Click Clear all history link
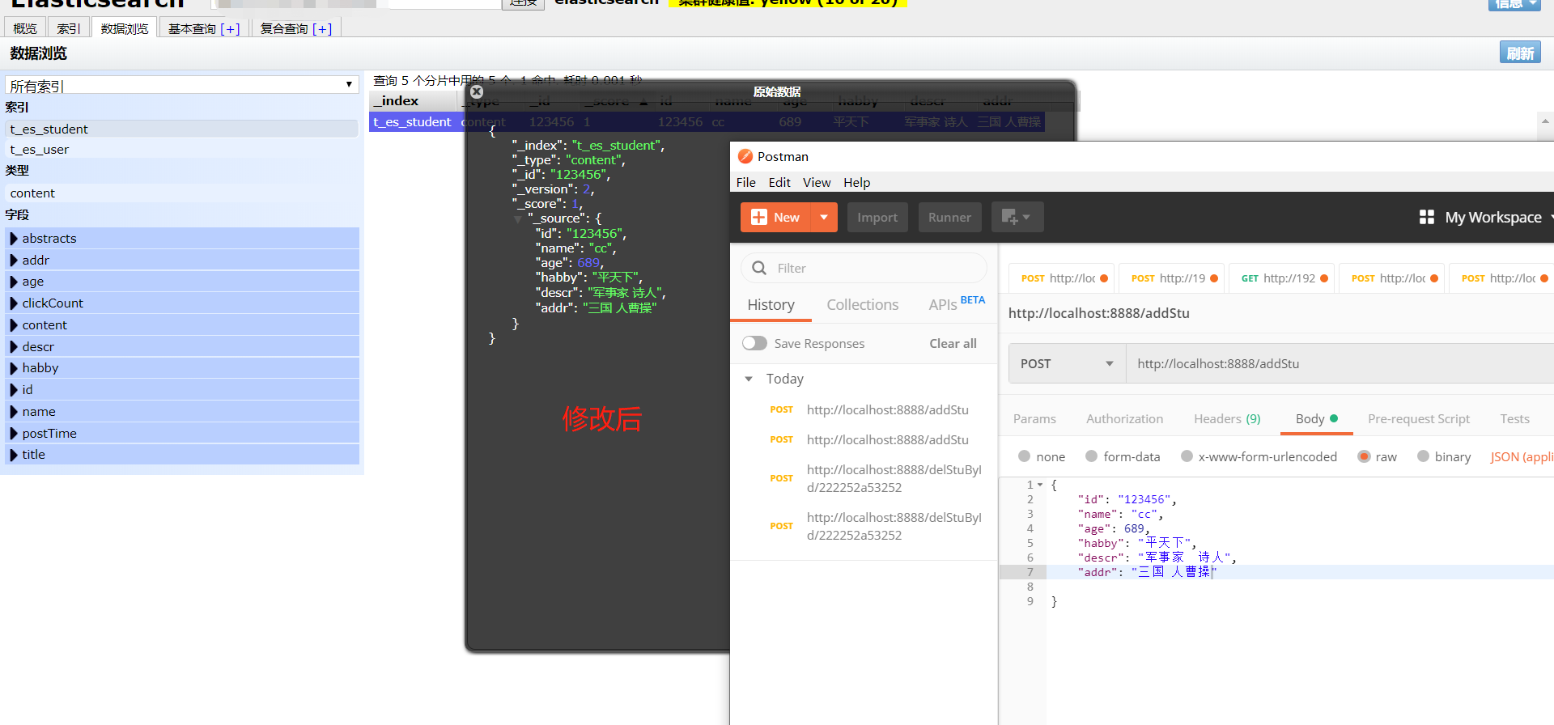This screenshot has width=1554, height=725. point(953,343)
